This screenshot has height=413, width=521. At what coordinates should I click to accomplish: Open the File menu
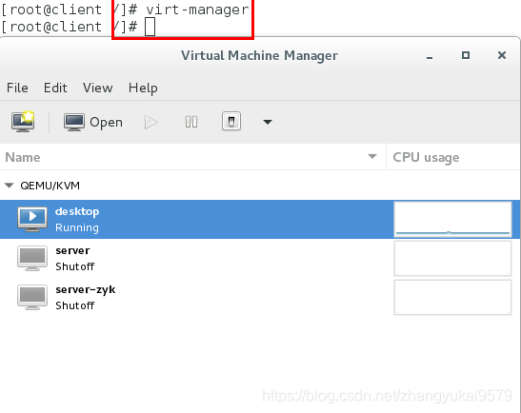tap(17, 88)
